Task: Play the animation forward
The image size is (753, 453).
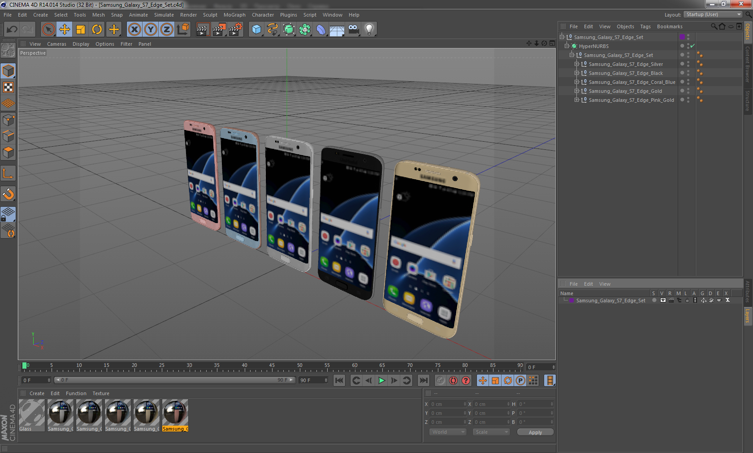Action: pos(381,380)
